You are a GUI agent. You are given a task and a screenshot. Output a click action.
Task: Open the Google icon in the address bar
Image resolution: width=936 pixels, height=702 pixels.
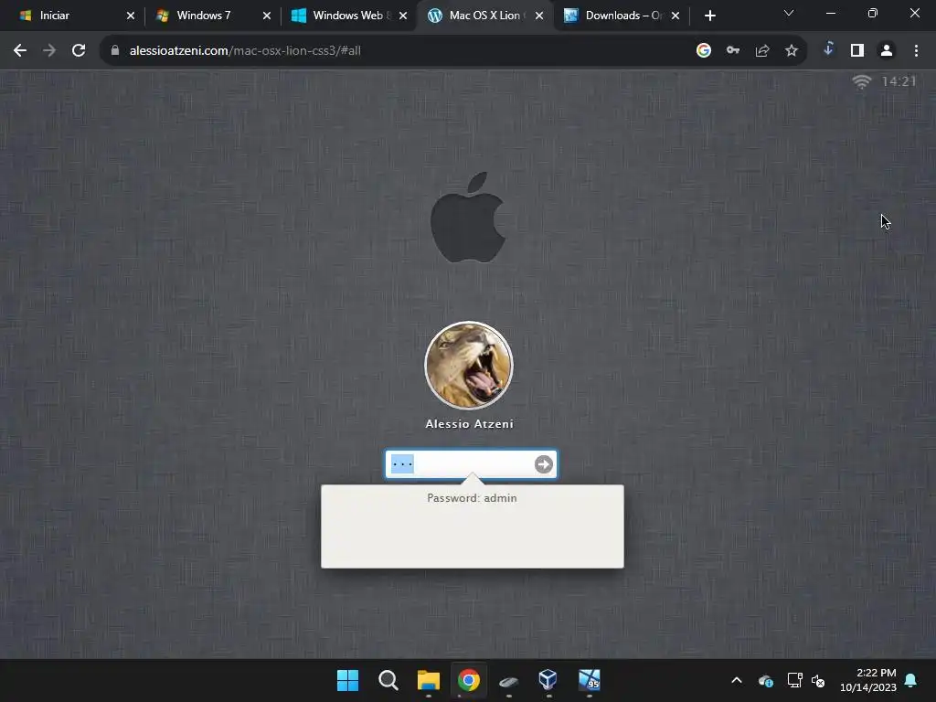pyautogui.click(x=703, y=51)
